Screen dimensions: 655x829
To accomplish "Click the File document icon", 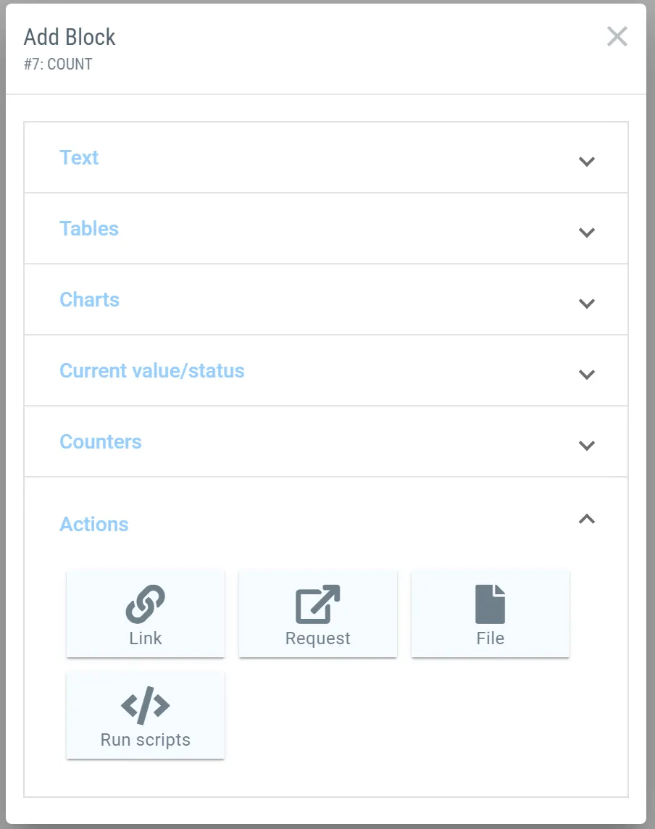I will click(x=490, y=604).
